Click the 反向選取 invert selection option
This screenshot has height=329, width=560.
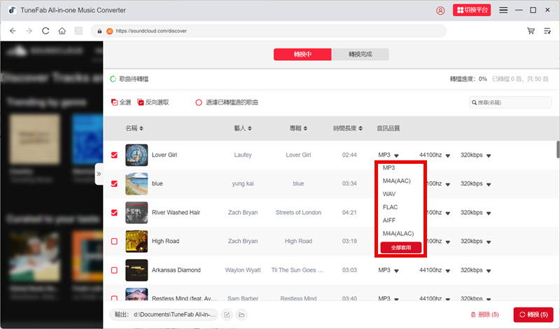pos(153,102)
